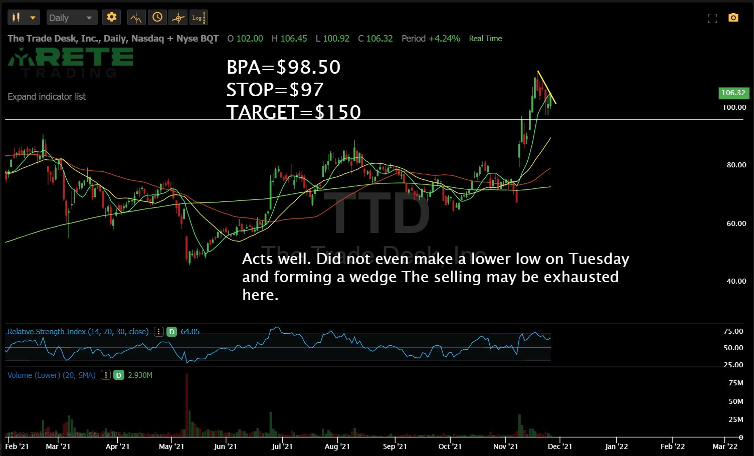
Task: Enter fullscreen chart mode
Action: tap(712, 19)
